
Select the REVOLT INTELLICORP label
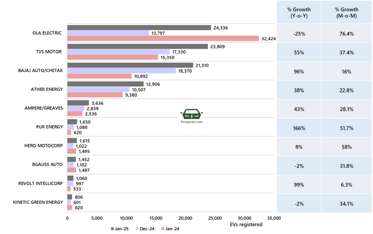(x=40, y=183)
